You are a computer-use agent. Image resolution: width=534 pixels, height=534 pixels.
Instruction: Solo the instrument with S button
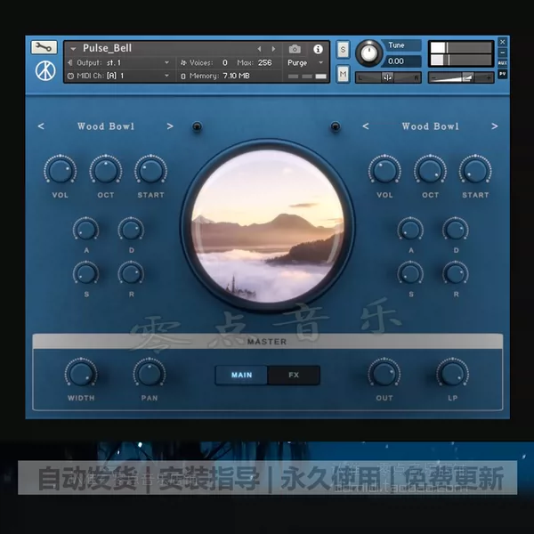[x=343, y=50]
